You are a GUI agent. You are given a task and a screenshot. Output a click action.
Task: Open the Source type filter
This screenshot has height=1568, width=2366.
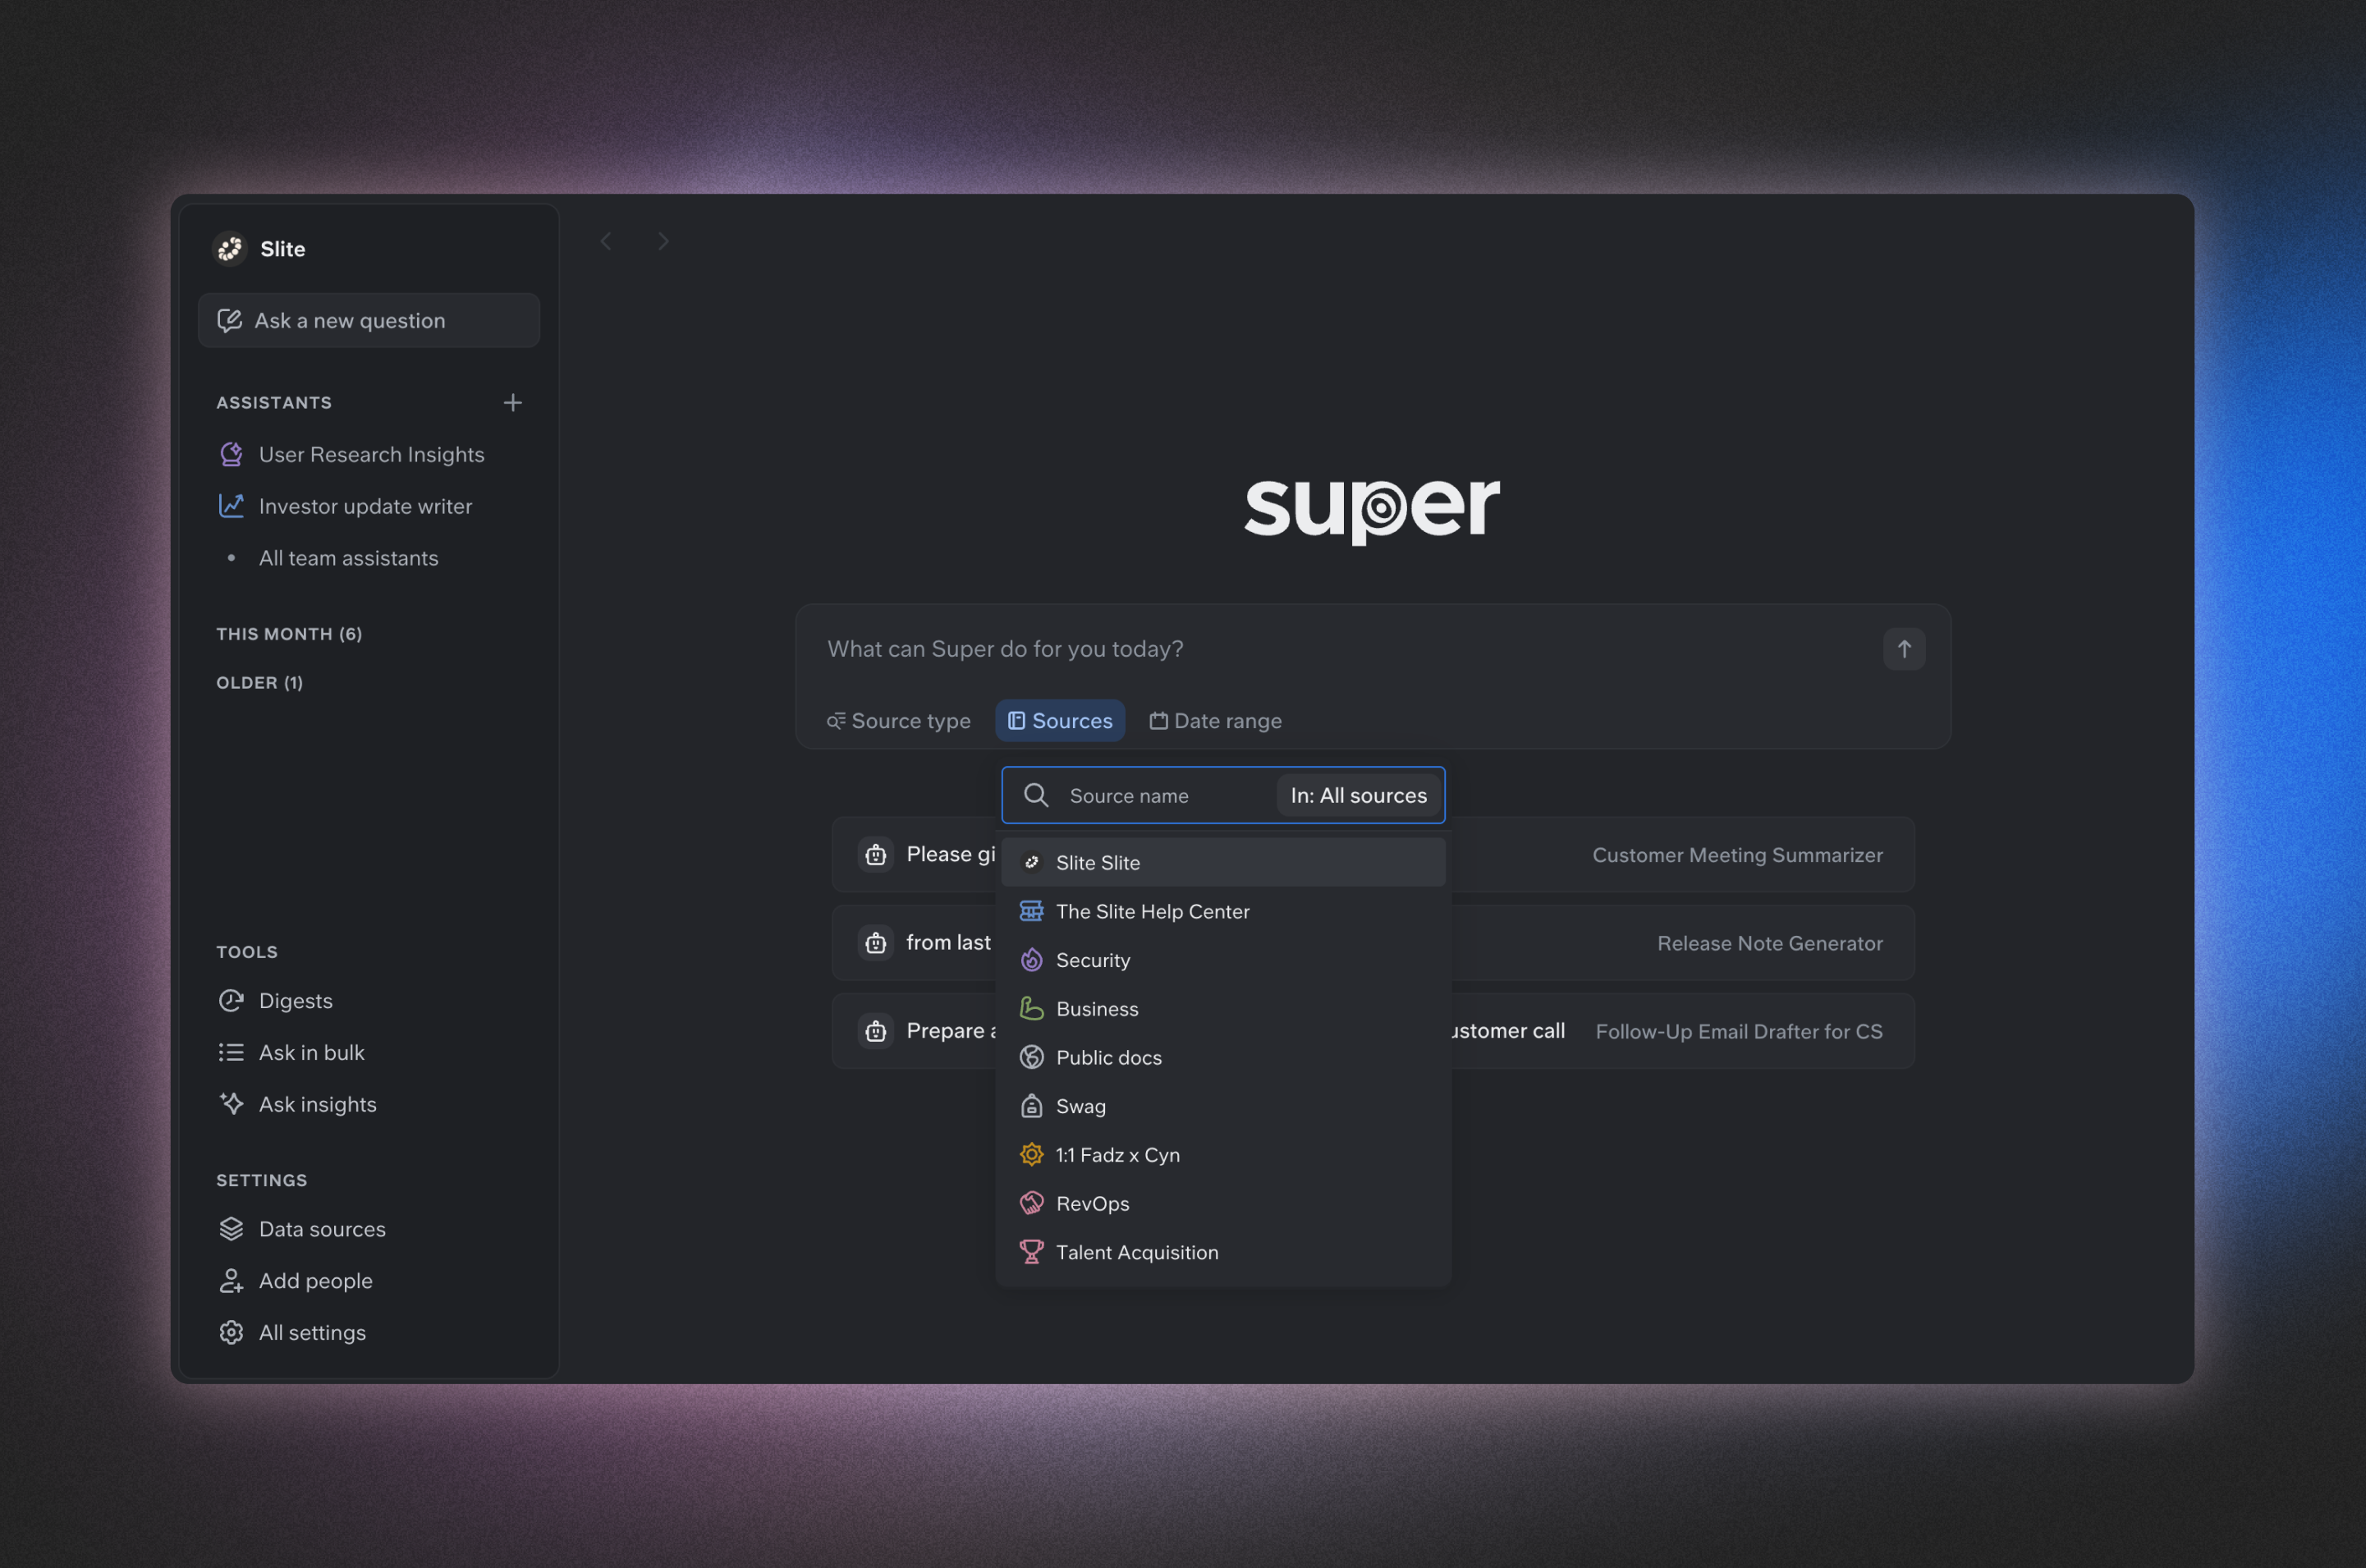pos(898,721)
